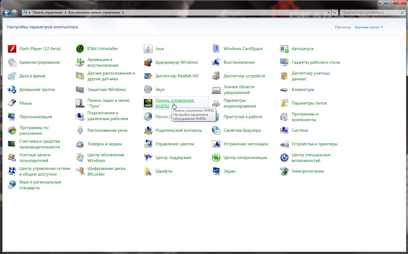408x254 pixels.
Task: Open the power options battery icon
Action: tap(284, 171)
